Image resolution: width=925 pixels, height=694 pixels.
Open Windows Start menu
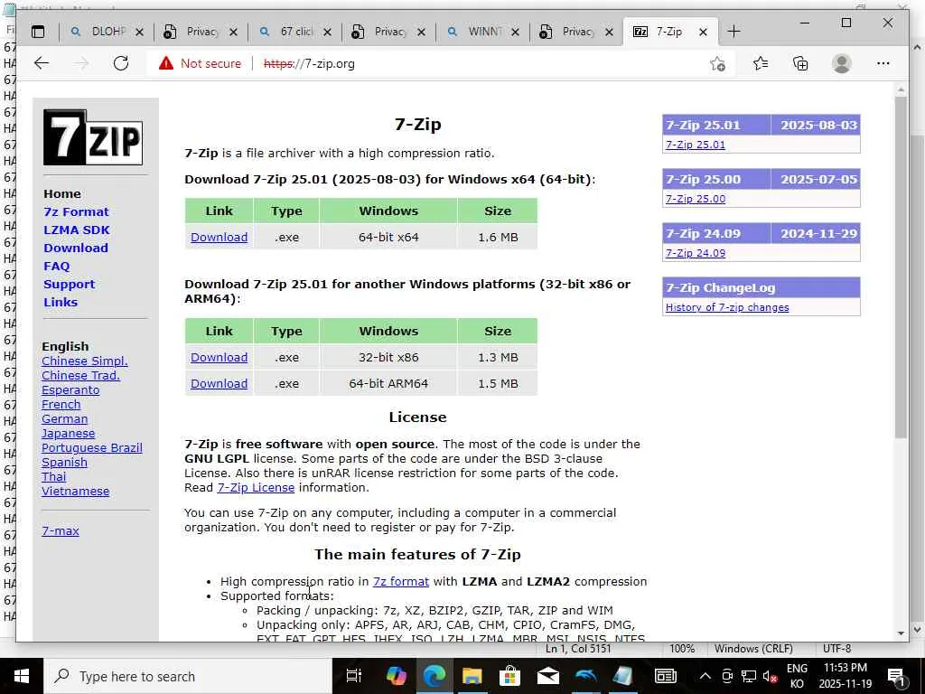[22, 676]
